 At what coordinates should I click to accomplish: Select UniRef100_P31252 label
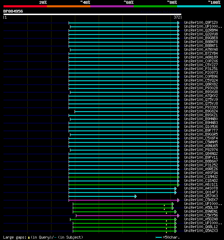coord(201,165)
